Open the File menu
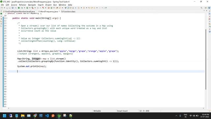 [2, 5]
